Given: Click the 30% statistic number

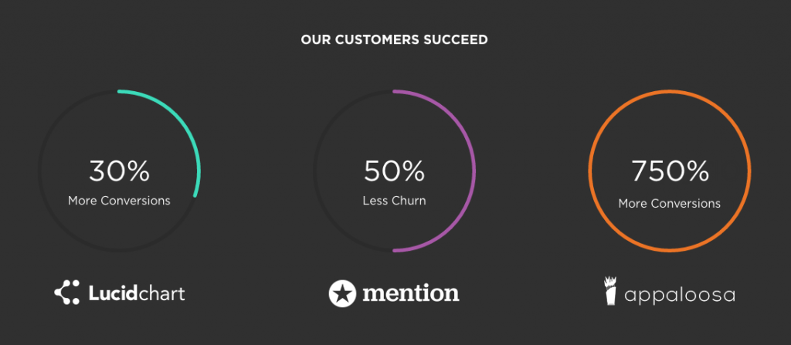Looking at the screenshot, I should click(x=120, y=171).
